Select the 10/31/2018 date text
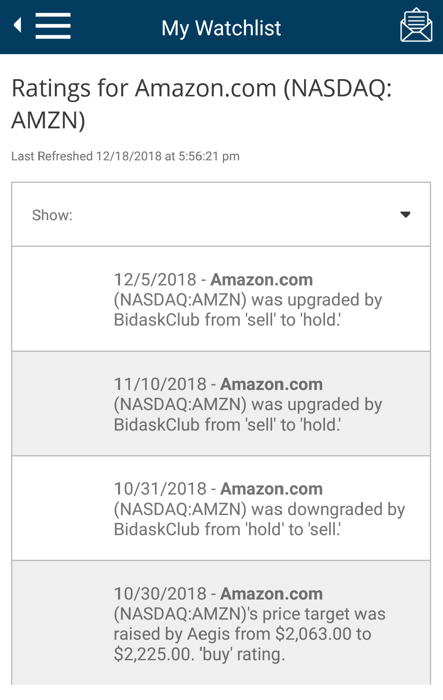This screenshot has width=443, height=700. (x=160, y=489)
